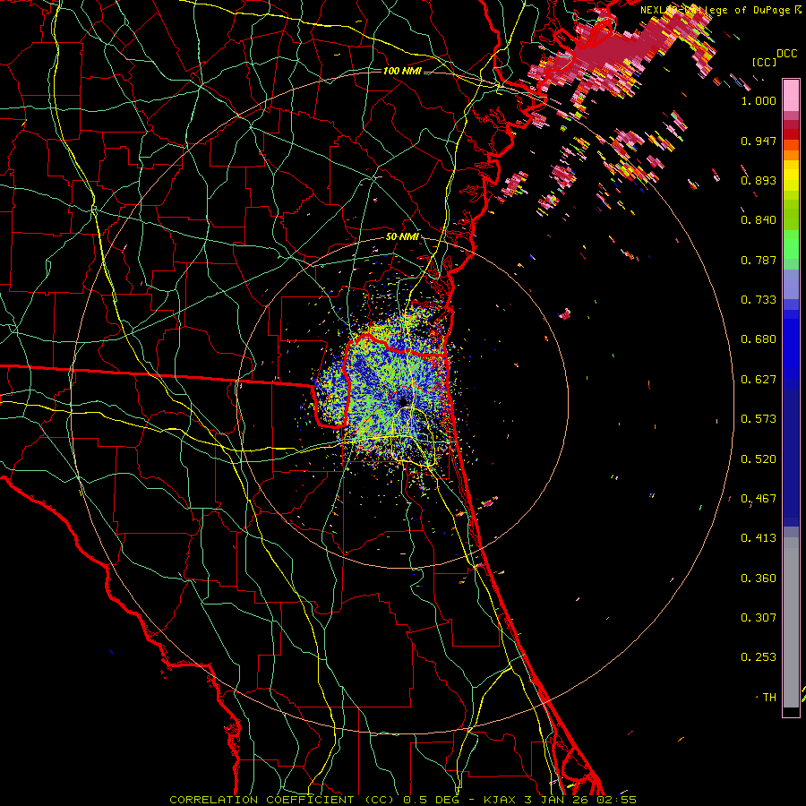Click the 0.680 legend value
The height and width of the screenshot is (806, 806).
pos(759,339)
